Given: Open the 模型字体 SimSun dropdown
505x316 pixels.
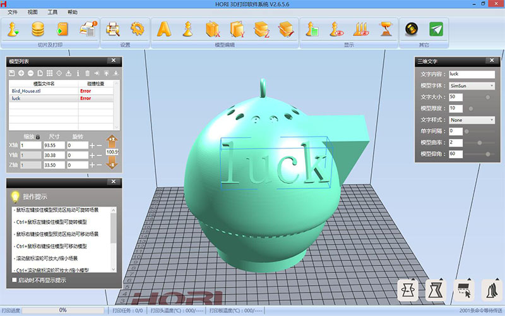Looking at the screenshot, I should coord(472,86).
